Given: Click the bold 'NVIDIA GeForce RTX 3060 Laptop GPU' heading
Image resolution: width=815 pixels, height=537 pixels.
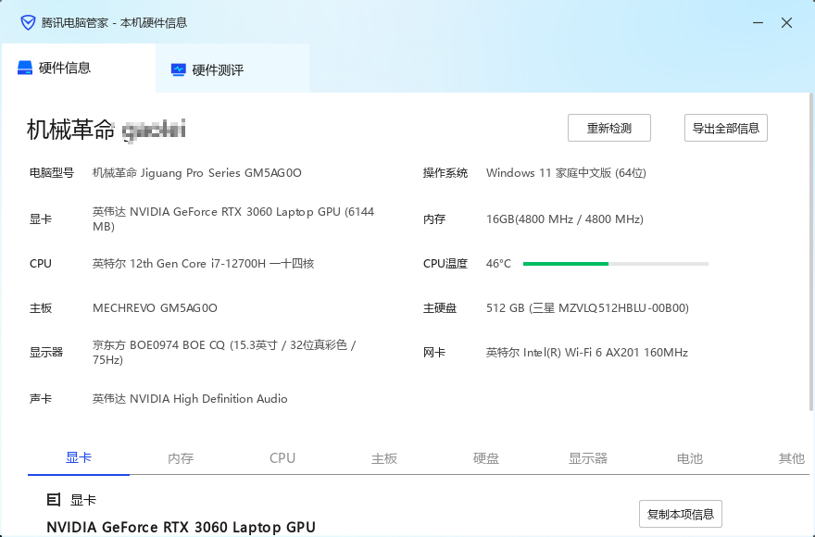Looking at the screenshot, I should tap(181, 527).
